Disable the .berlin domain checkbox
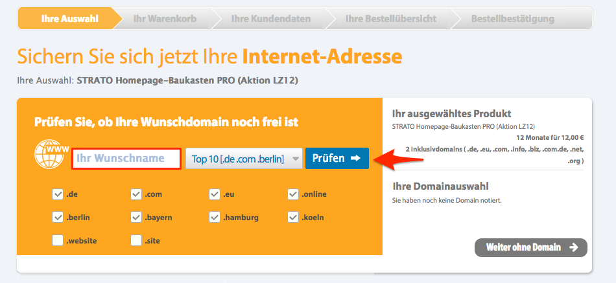The height and width of the screenshot is (283, 616). pyautogui.click(x=58, y=217)
